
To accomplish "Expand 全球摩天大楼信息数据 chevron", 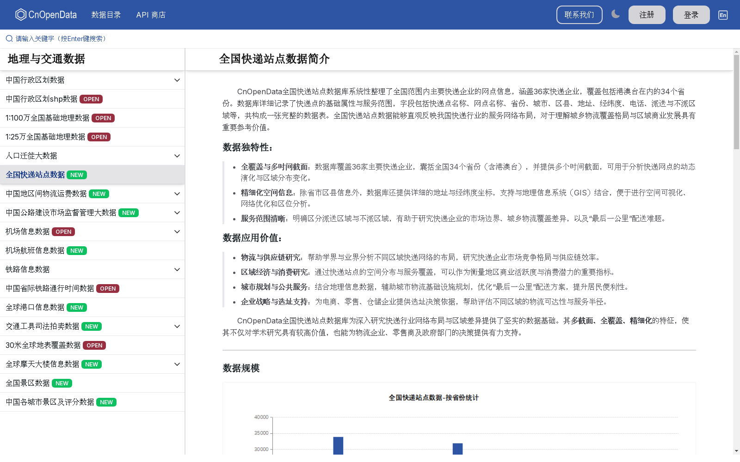I will [177, 364].
